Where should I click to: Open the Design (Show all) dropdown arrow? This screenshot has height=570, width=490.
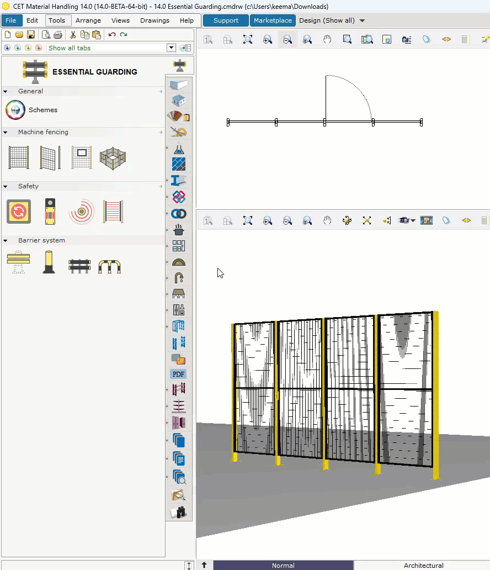[x=362, y=21]
